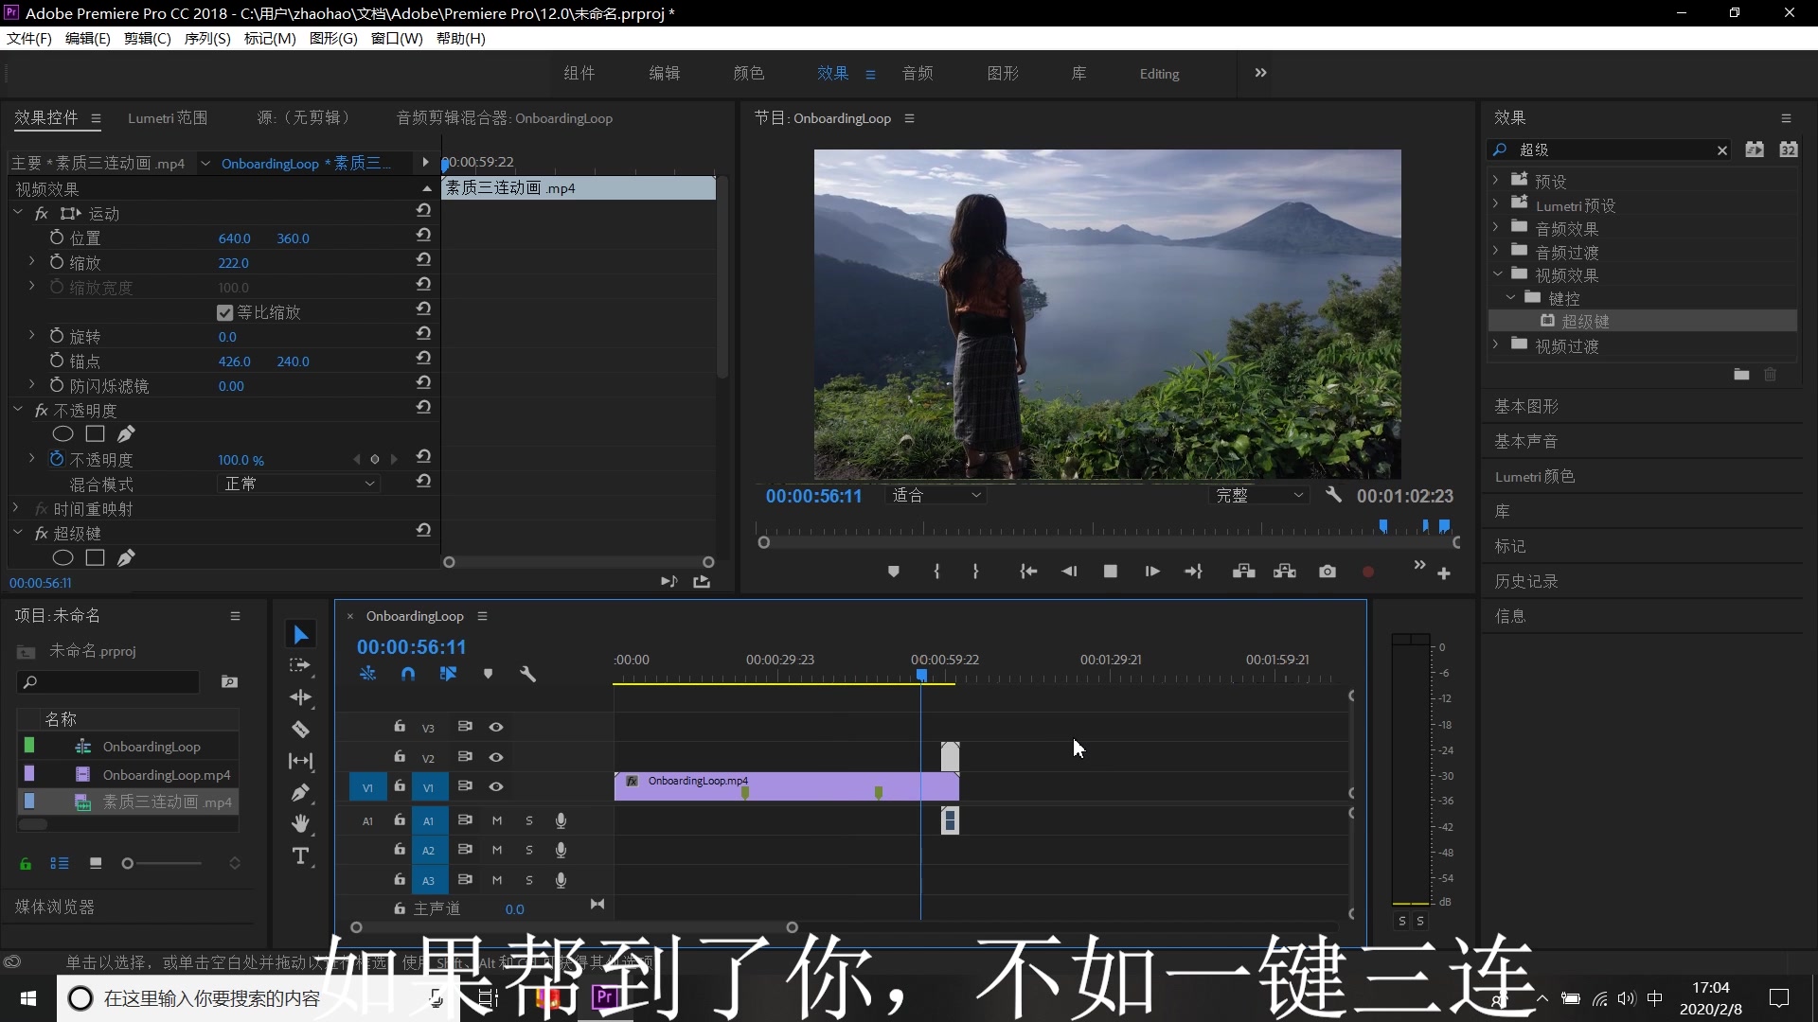Viewport: 1818px width, 1022px height.
Task: Select the Type tool
Action: pos(300,856)
